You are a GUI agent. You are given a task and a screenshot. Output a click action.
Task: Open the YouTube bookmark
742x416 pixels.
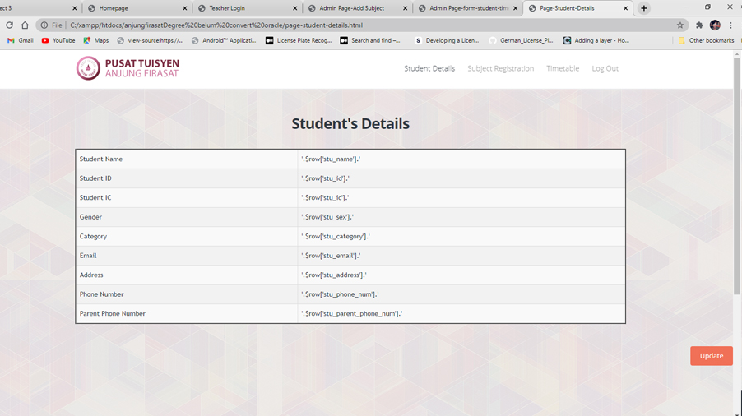(58, 40)
